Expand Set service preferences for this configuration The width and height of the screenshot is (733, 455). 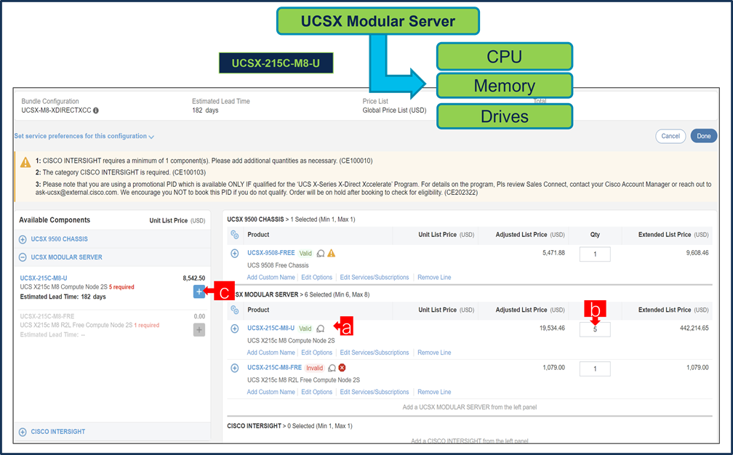pos(84,136)
